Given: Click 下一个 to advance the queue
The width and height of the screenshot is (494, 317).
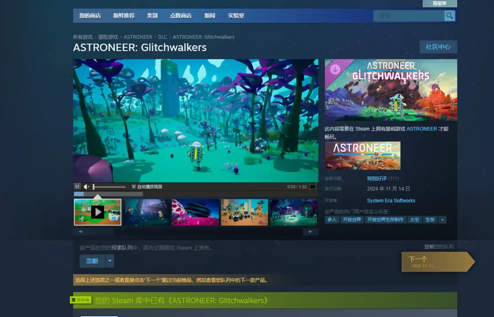Looking at the screenshot, I should click(x=438, y=261).
